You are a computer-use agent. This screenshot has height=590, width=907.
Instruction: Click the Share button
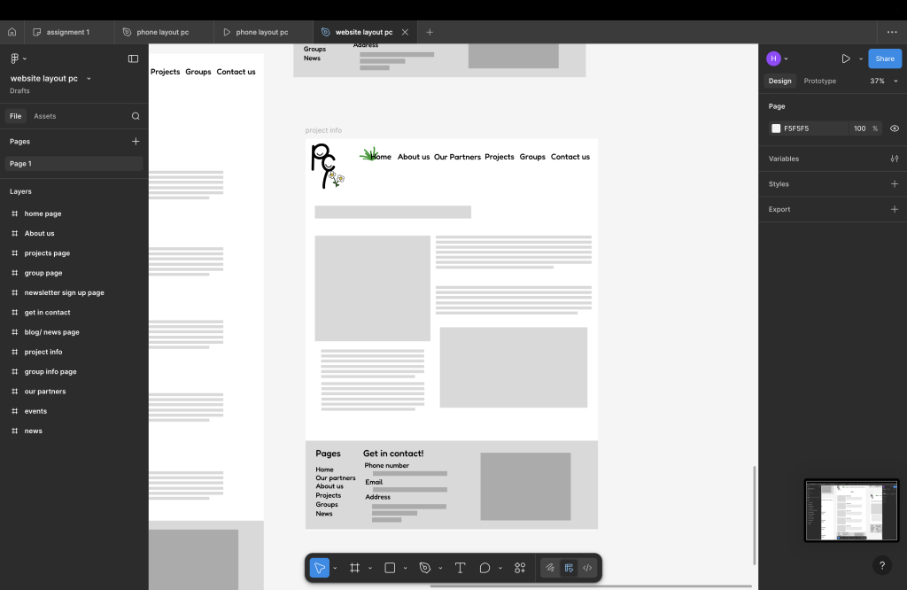click(884, 58)
